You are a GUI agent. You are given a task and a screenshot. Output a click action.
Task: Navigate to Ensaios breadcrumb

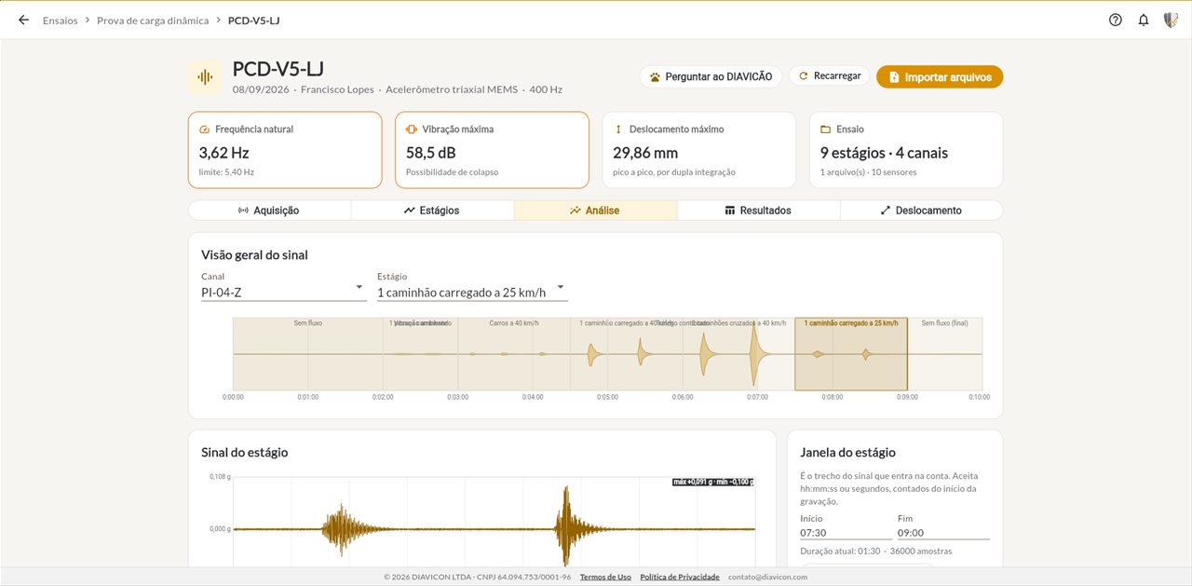(x=61, y=20)
